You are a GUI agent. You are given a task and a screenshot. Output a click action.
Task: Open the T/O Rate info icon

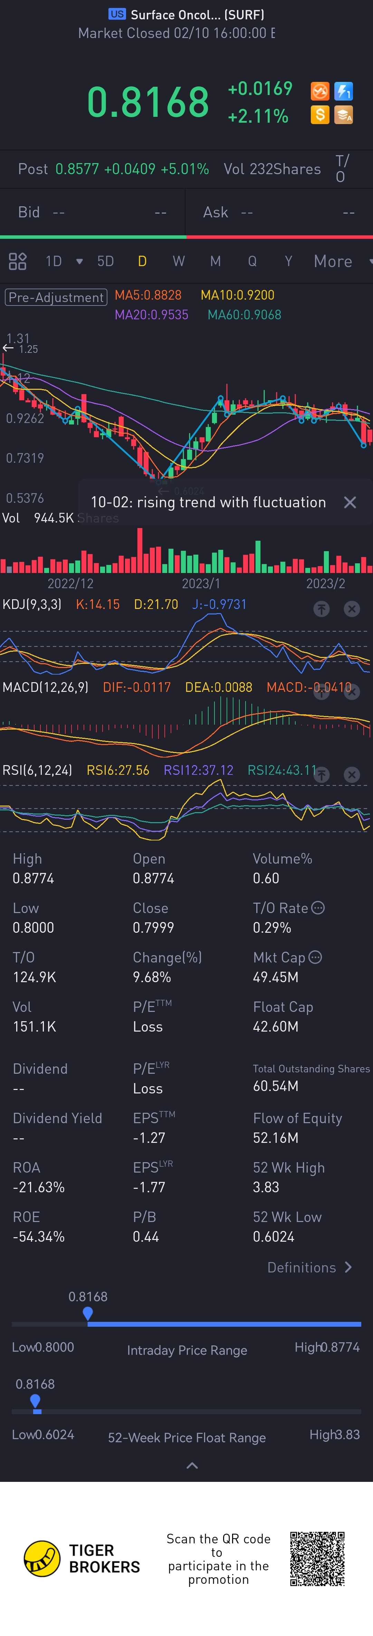[318, 908]
